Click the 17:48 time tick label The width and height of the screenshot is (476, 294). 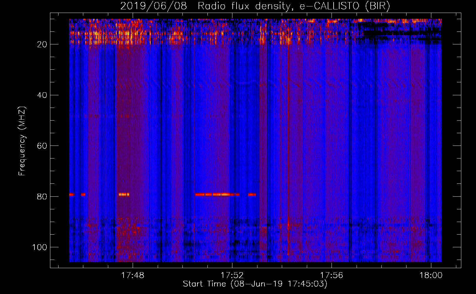pyautogui.click(x=133, y=275)
